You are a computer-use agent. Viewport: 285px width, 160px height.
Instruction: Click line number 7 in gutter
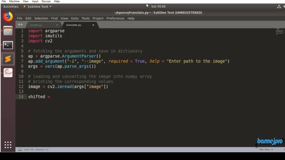(22, 61)
